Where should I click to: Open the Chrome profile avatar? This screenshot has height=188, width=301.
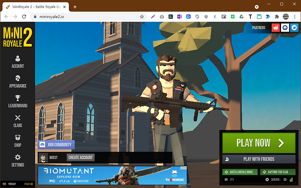286,17
